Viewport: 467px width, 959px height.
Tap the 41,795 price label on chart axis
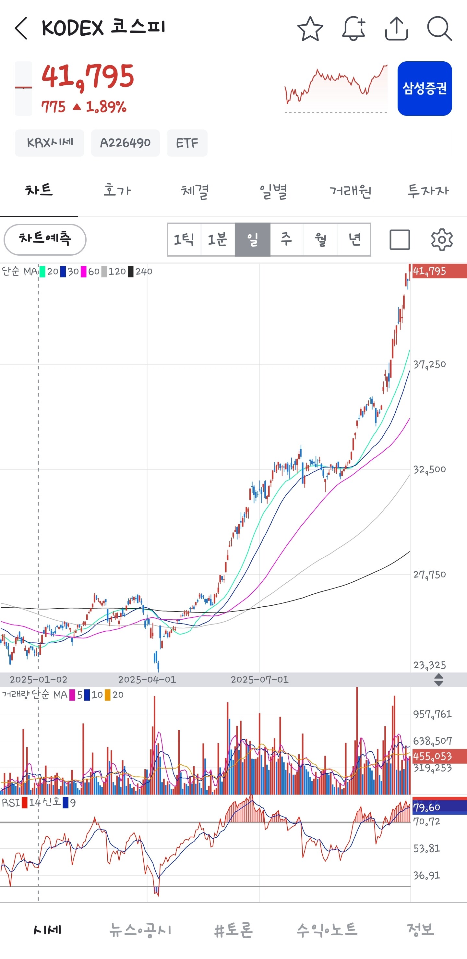point(439,271)
